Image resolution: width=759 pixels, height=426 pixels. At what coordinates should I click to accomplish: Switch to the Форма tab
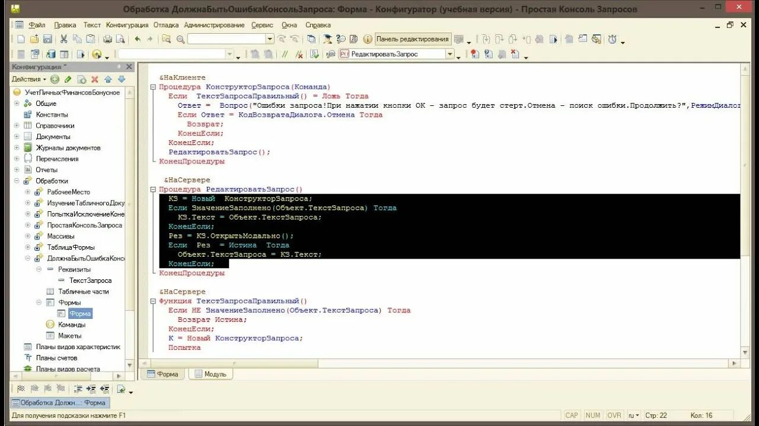(x=162, y=374)
